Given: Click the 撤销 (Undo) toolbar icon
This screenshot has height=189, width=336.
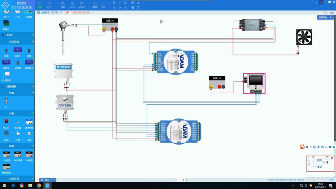Looking at the screenshot, I should [95, 4].
